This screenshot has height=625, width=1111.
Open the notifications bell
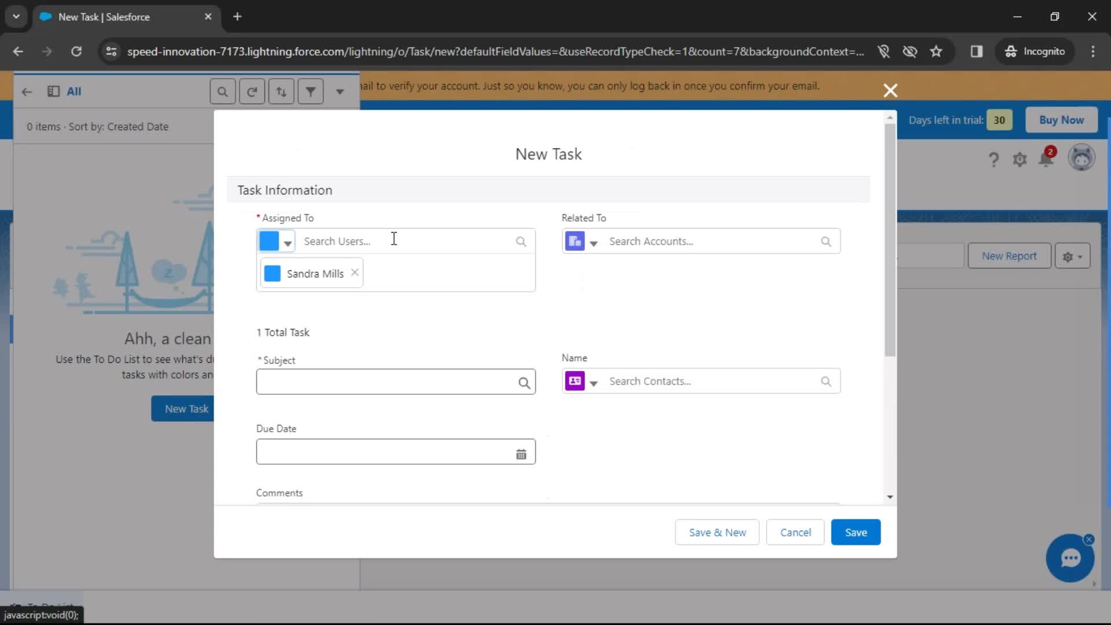pyautogui.click(x=1046, y=158)
